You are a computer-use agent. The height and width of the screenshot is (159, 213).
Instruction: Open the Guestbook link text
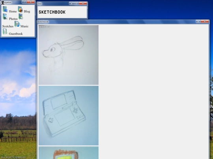[16, 34]
